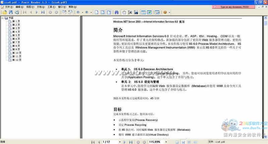Click the zoom in magnifier icon

(x=87, y=12)
